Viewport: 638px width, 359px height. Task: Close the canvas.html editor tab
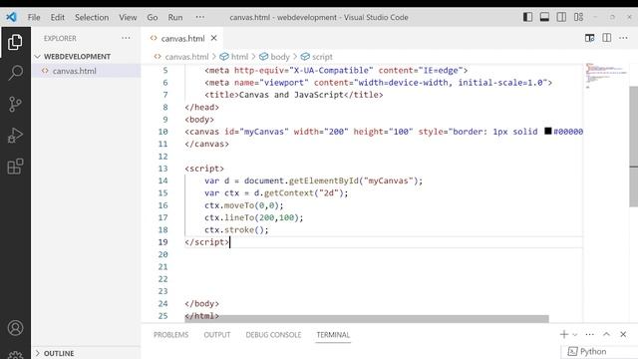tap(213, 38)
